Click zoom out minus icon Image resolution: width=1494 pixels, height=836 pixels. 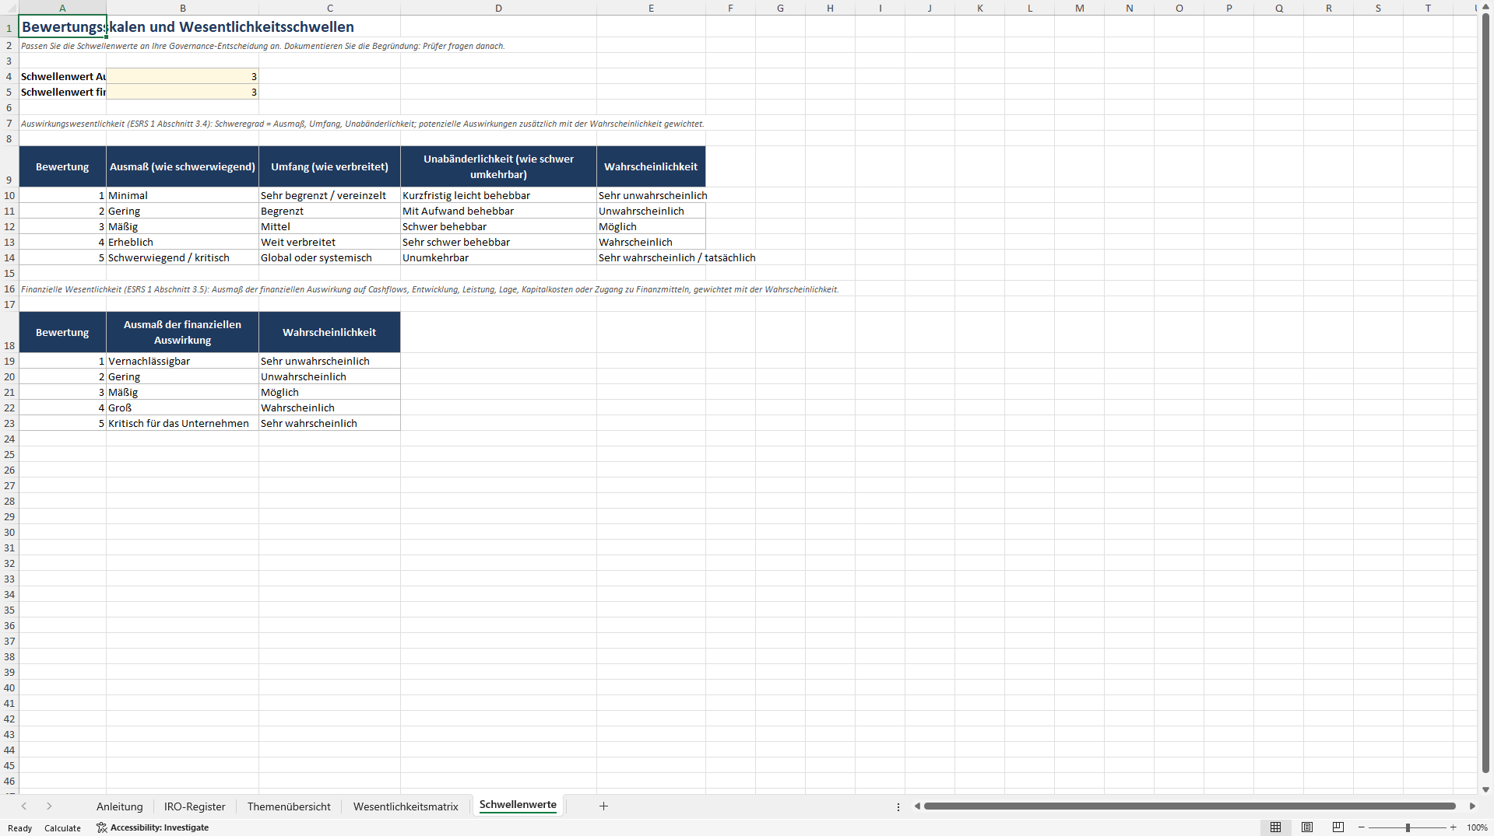point(1362,827)
